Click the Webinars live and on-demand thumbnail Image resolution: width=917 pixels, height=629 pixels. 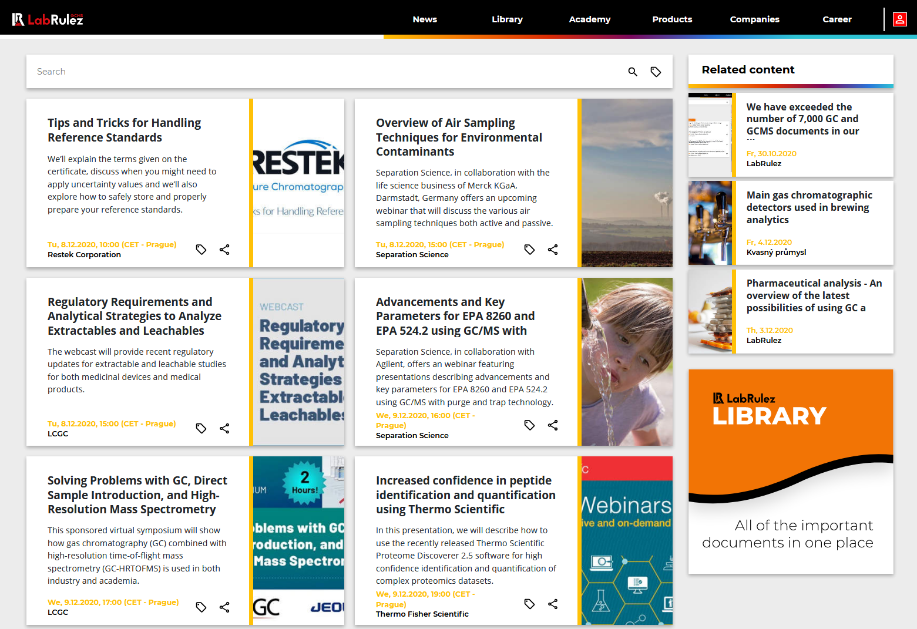pos(627,540)
